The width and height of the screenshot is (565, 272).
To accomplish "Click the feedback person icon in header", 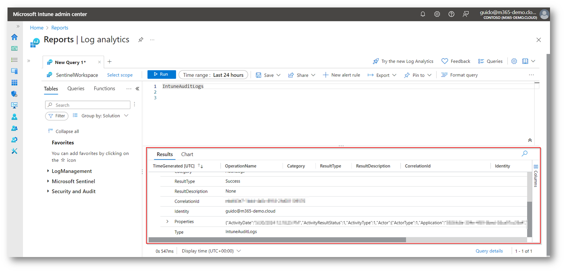I will (466, 14).
